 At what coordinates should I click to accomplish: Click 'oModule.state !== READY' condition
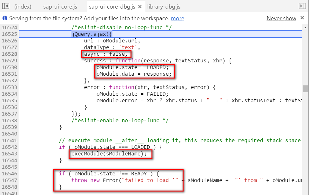click(111, 174)
